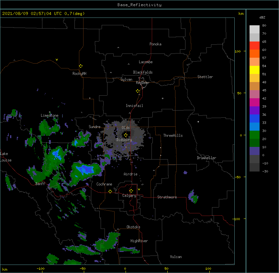Select the red 65 dBZ legend color

click(254, 45)
